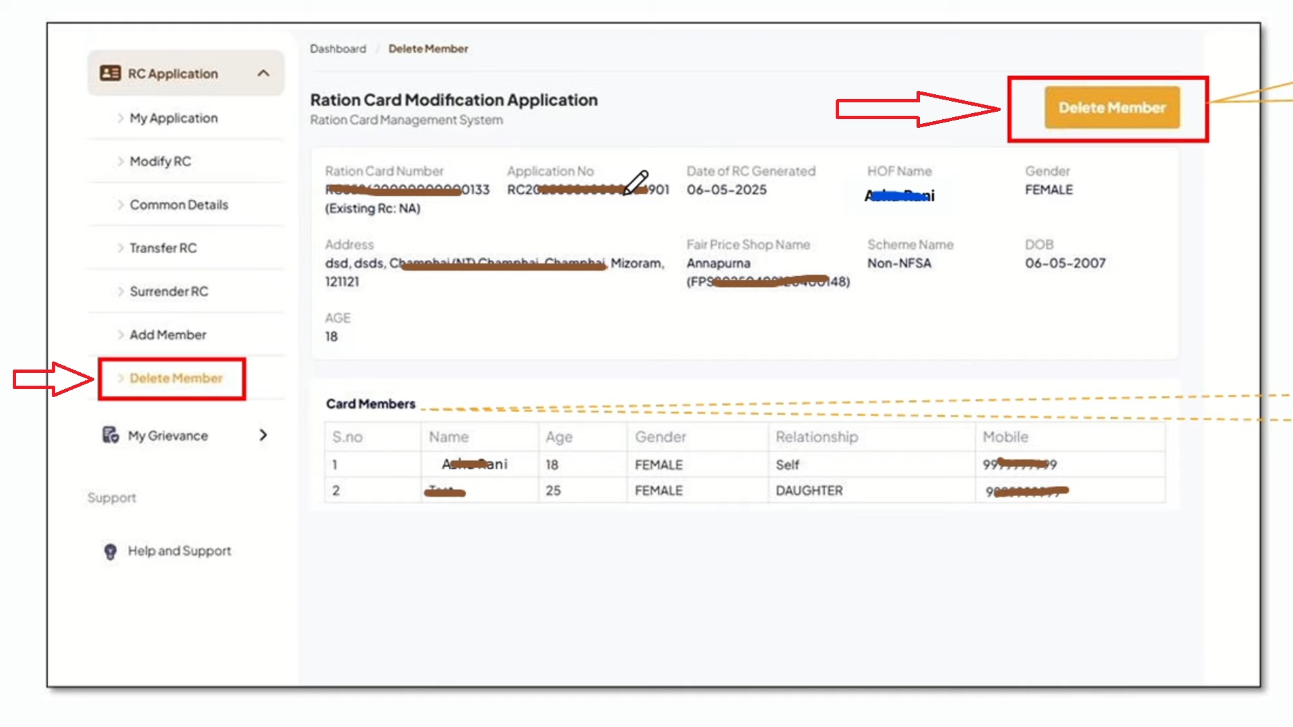The width and height of the screenshot is (1293, 727).
Task: Click the My Grievance icon
Action: coord(110,435)
